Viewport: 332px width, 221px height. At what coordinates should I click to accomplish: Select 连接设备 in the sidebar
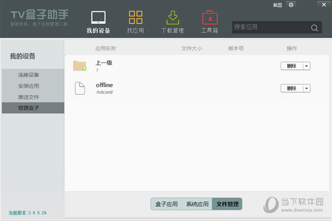(33, 75)
